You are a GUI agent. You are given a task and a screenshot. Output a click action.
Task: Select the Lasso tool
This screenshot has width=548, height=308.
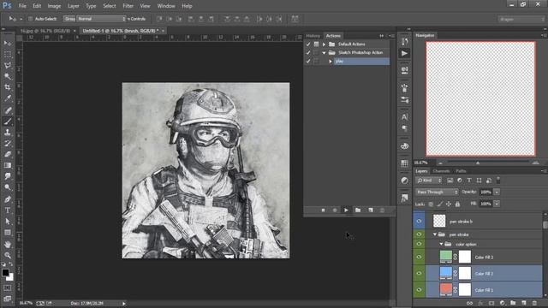(x=8, y=65)
